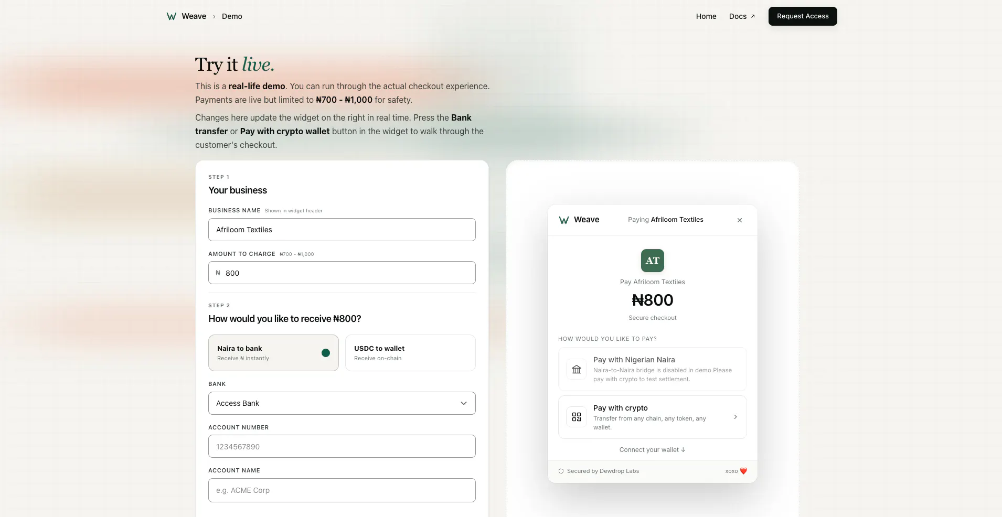Click Connect your wallet link
This screenshot has width=1002, height=517.
(653, 450)
